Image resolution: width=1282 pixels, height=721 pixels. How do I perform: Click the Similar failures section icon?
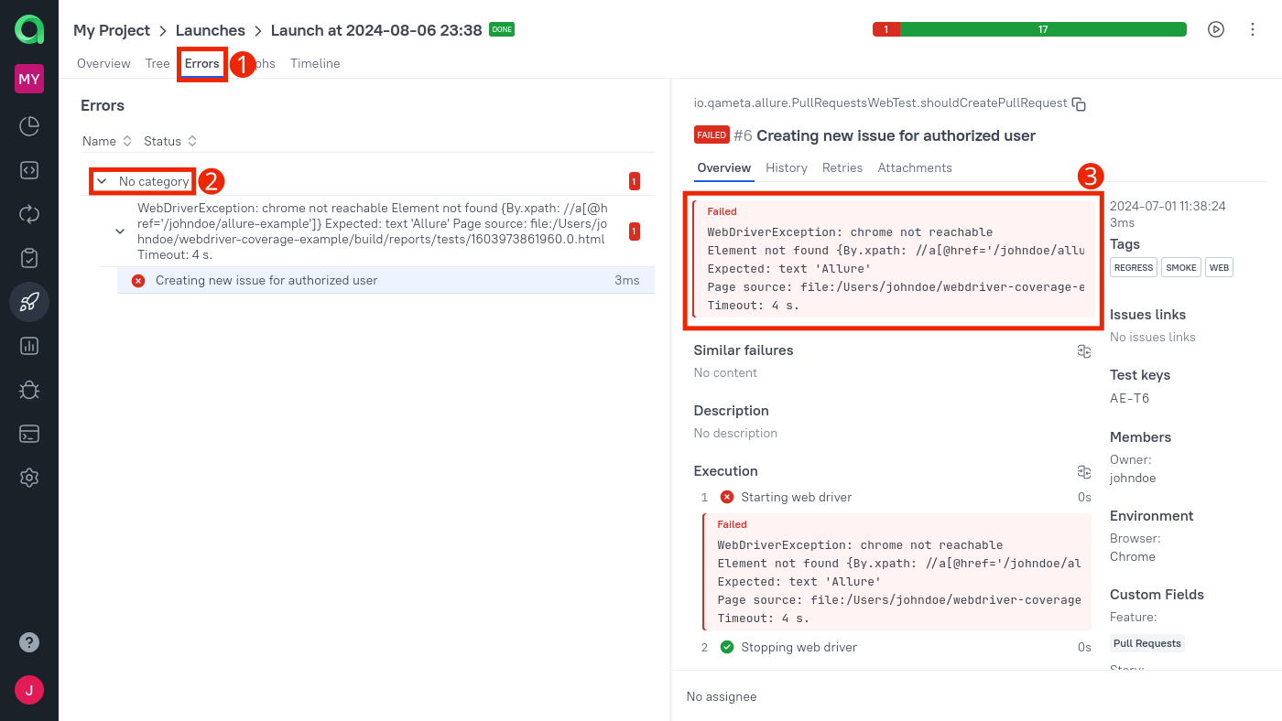[1084, 351]
